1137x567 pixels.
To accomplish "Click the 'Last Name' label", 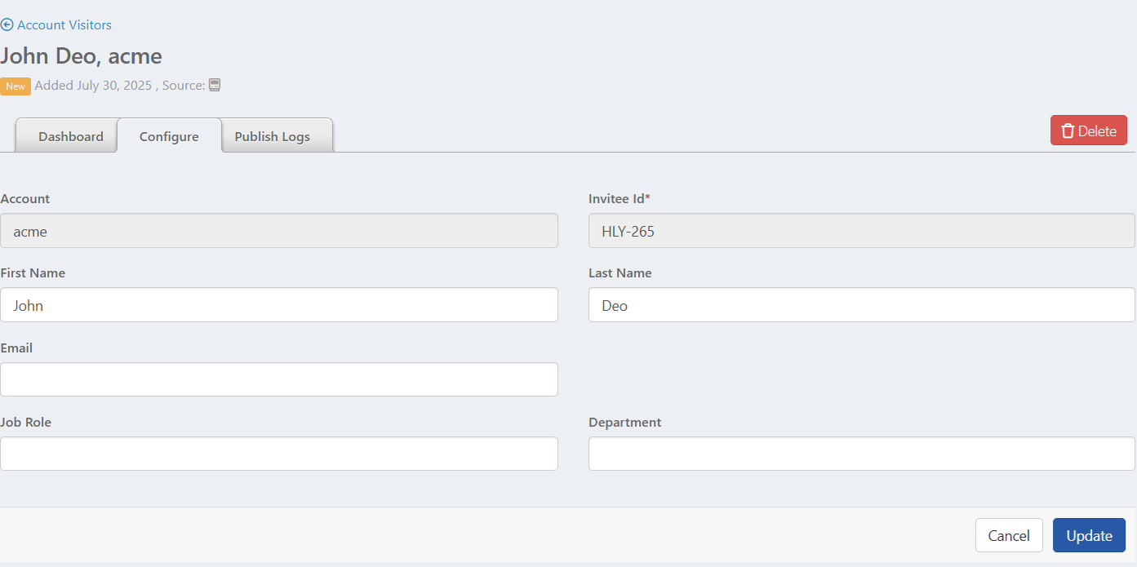I will [x=620, y=272].
